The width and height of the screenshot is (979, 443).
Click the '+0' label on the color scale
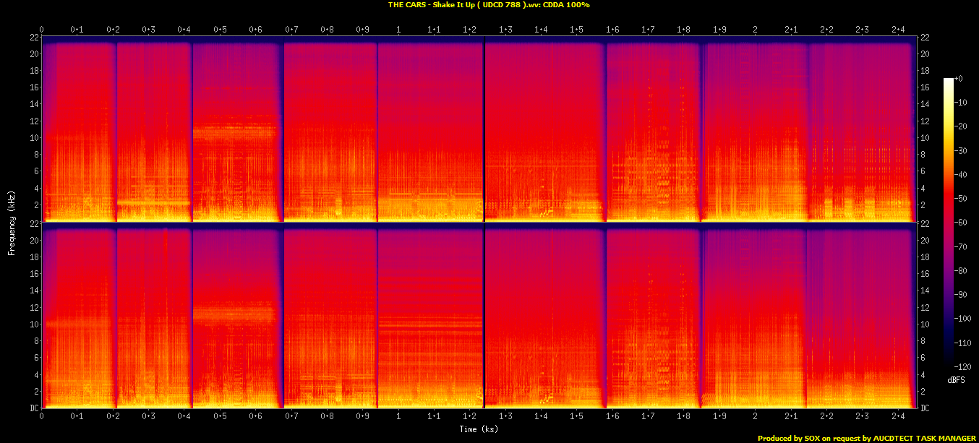coord(958,79)
